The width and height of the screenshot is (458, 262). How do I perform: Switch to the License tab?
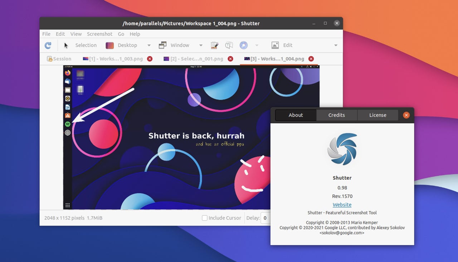[378, 115]
